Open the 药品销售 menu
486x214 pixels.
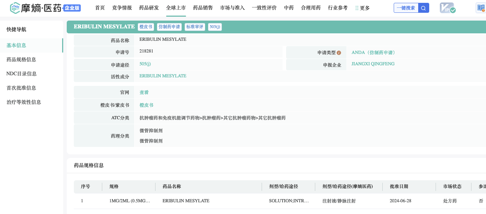(203, 8)
